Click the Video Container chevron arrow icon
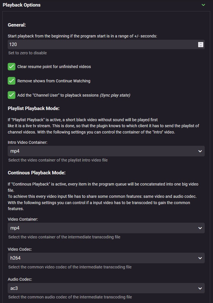213x303 pixels. pos(200,228)
